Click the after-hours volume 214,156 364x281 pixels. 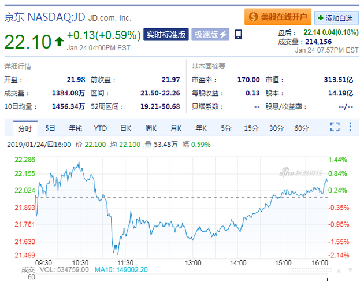point(318,42)
